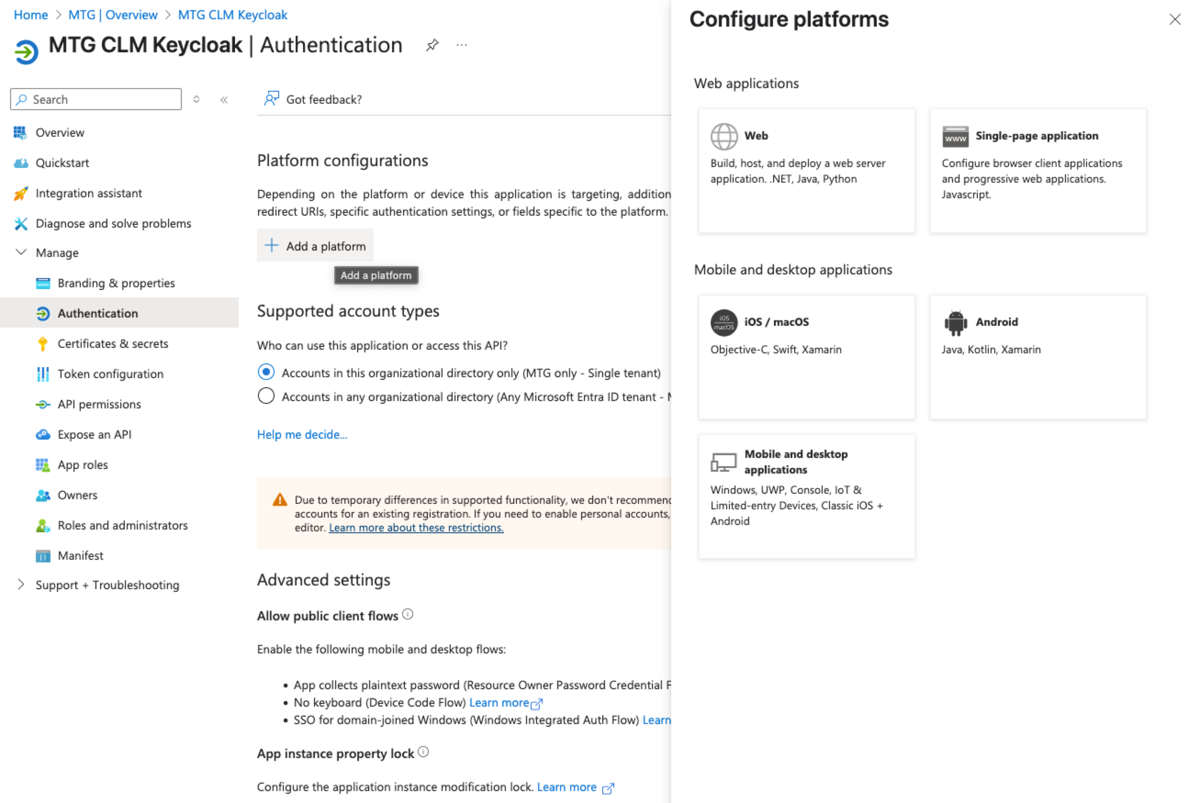Image resolution: width=1200 pixels, height=803 pixels.
Task: Collapse the Manage section
Action: (21, 252)
